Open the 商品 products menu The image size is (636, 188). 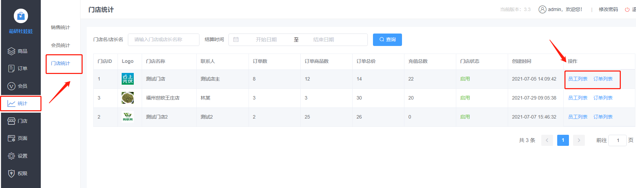click(21, 51)
